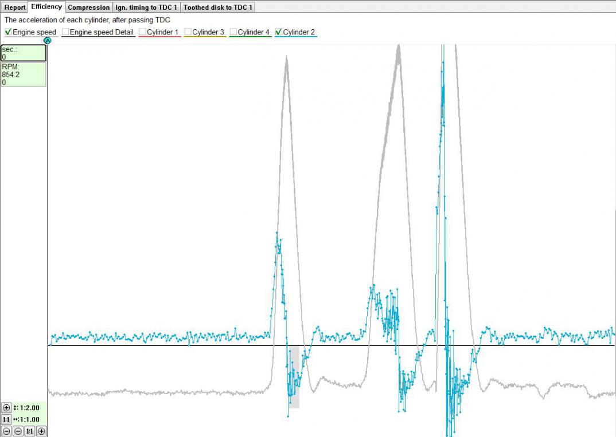Select the Efficiency tab
This screenshot has height=437, width=616.
click(46, 7)
